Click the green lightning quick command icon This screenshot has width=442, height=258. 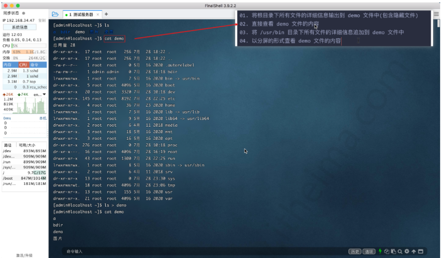380,251
